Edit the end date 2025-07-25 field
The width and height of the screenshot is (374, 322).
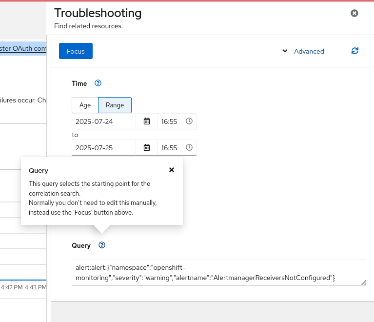pyautogui.click(x=104, y=148)
